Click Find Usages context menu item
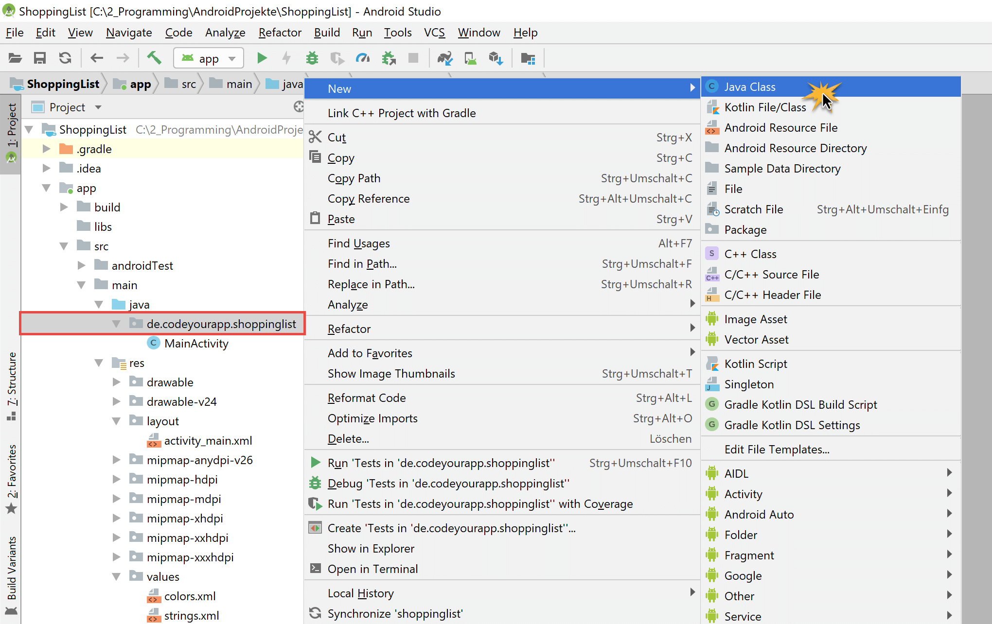The image size is (992, 624). pos(502,243)
